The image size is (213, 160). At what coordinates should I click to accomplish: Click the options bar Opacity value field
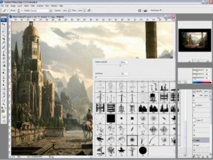(65, 11)
